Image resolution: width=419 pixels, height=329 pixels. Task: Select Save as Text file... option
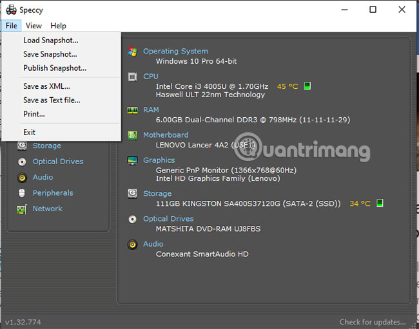click(x=52, y=100)
